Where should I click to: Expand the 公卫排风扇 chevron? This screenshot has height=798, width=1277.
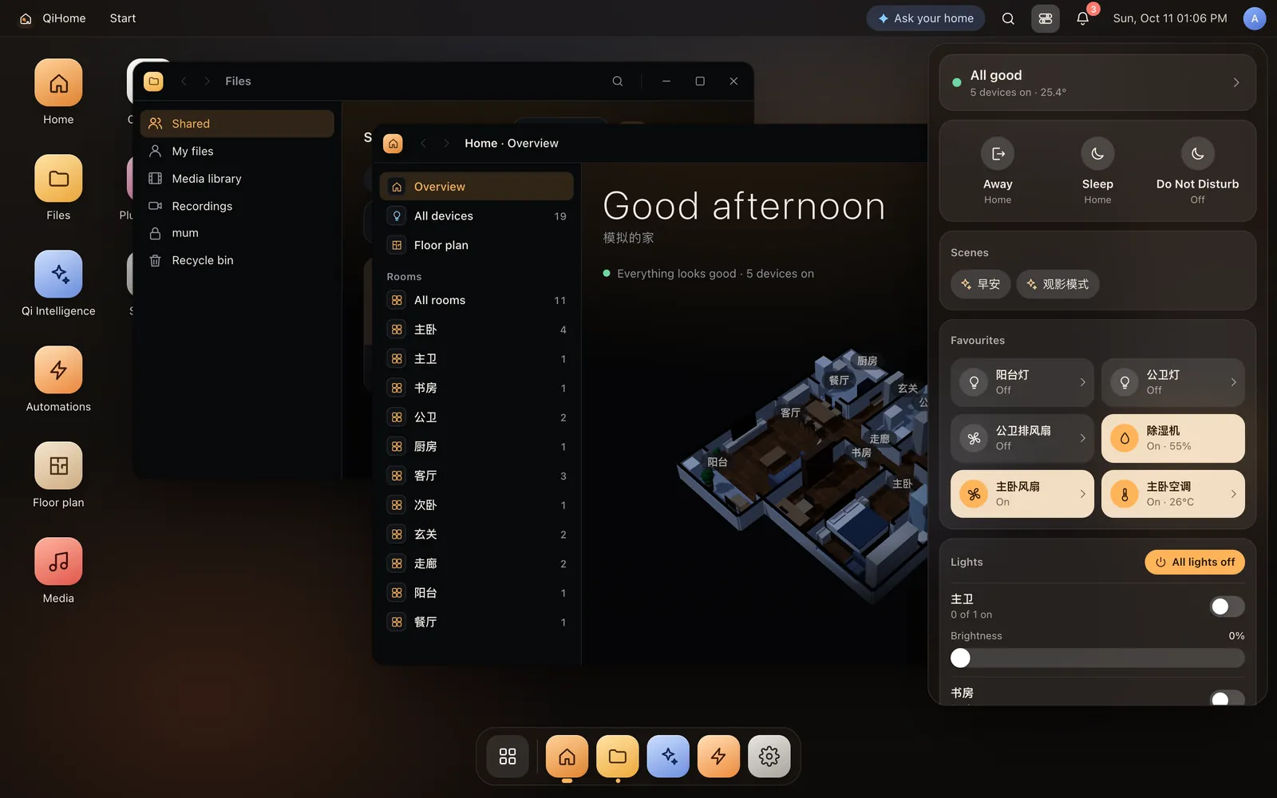tap(1083, 438)
